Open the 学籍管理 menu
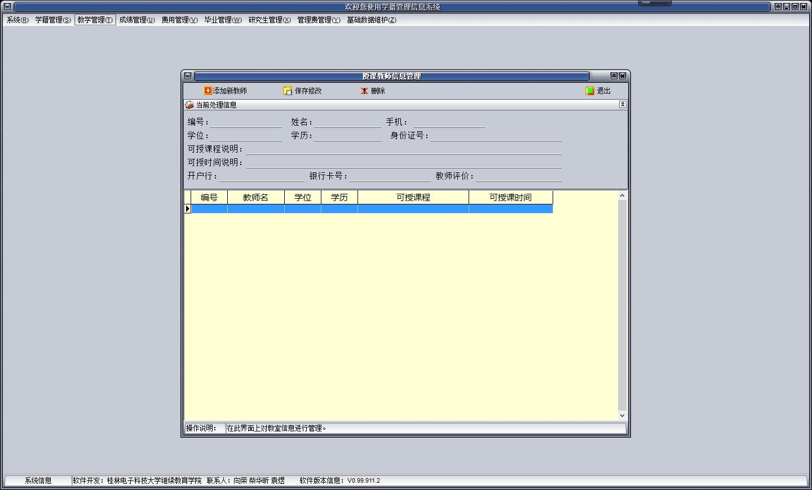812x490 pixels. click(x=53, y=20)
